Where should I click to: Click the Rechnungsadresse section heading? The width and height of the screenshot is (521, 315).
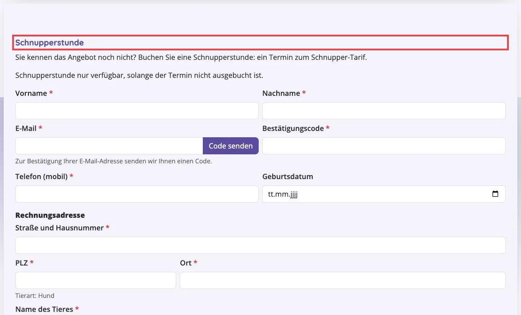click(x=50, y=215)
